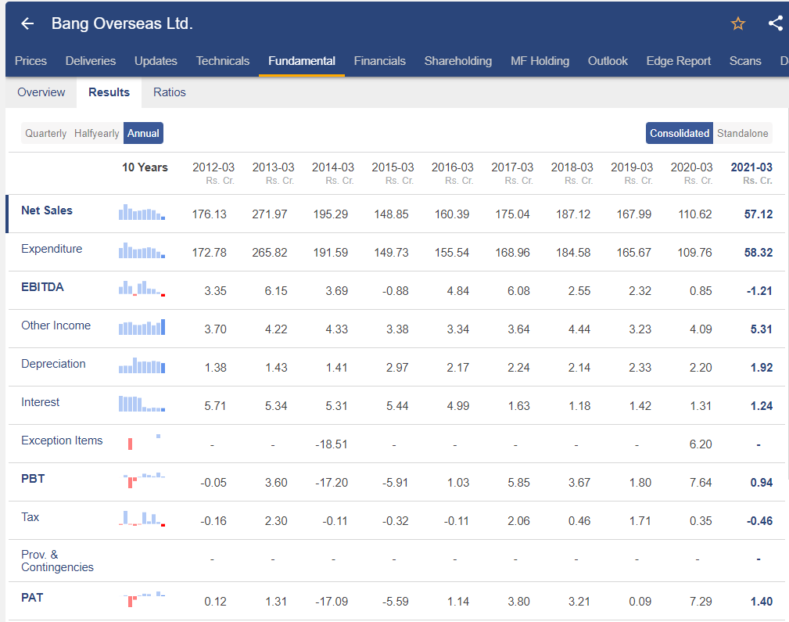Screen dimensions: 789x622
Task: Open Other Income sparkline chart
Action: 142,327
